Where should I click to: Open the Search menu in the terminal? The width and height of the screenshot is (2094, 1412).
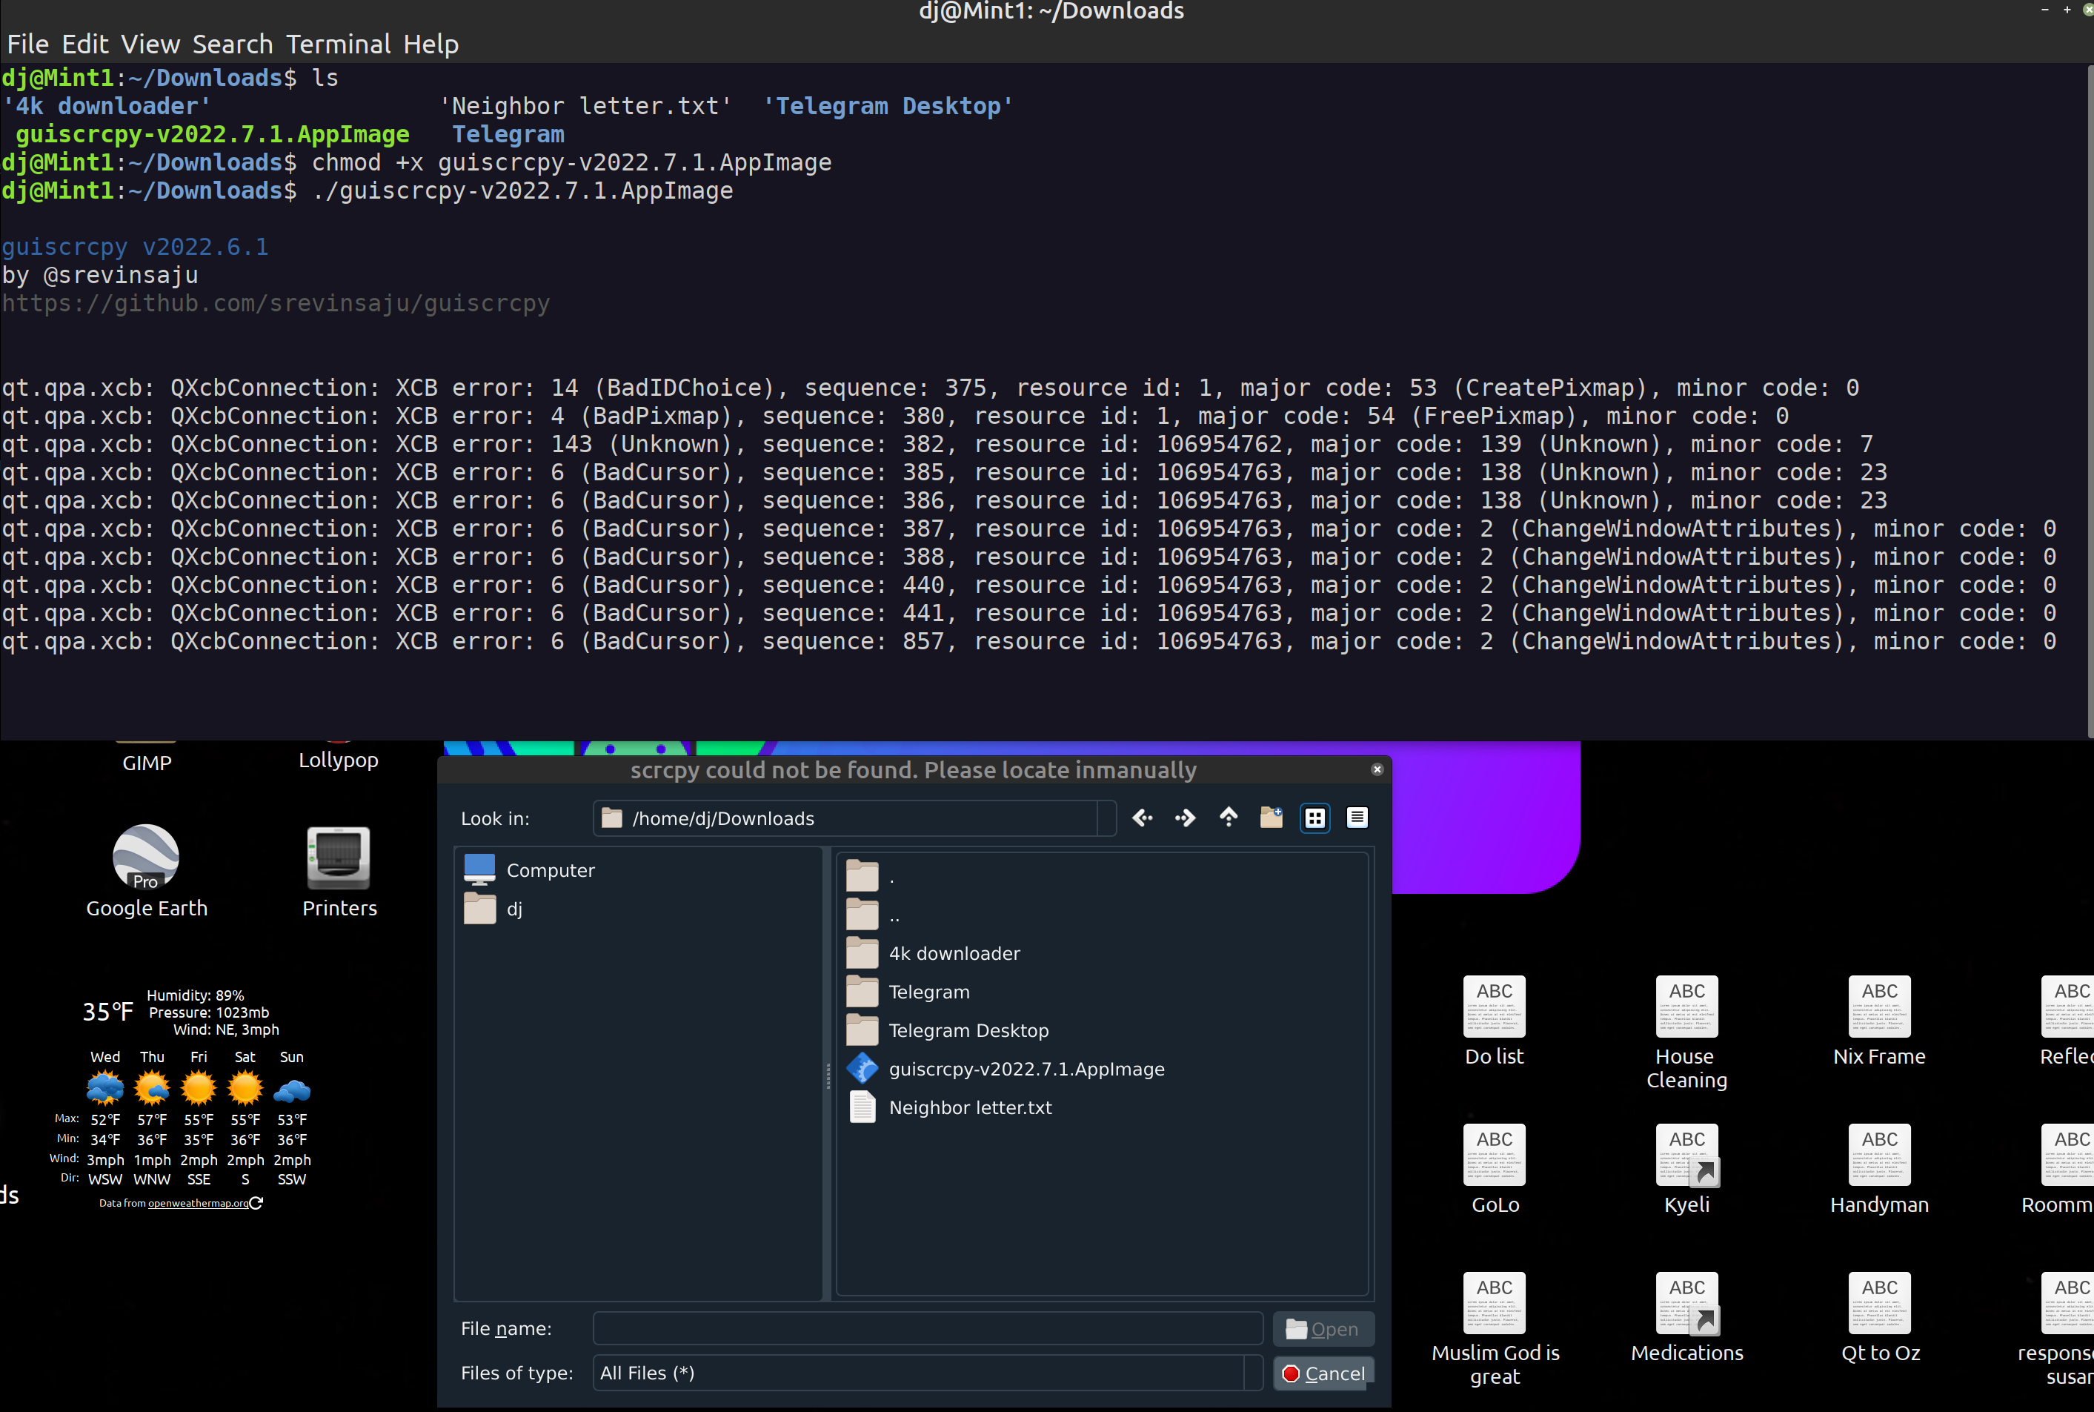coord(233,43)
